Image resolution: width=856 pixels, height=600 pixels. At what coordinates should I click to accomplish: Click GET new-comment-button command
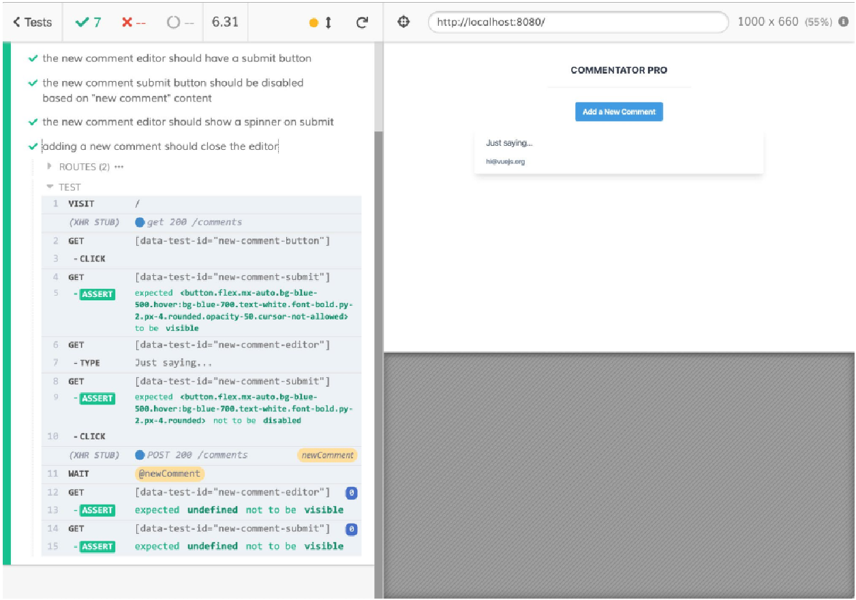201,241
